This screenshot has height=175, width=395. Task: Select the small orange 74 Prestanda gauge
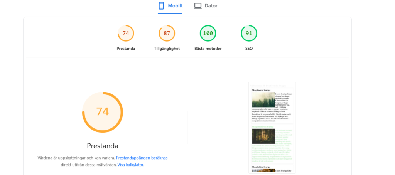tap(126, 33)
